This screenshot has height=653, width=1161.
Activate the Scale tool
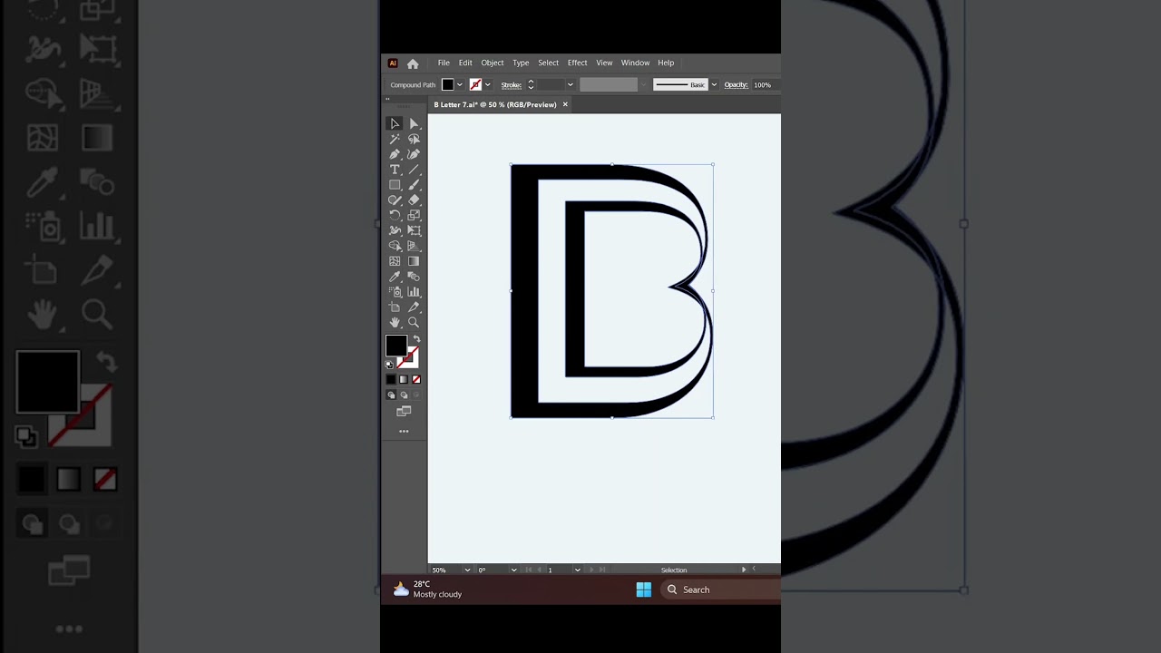414,215
